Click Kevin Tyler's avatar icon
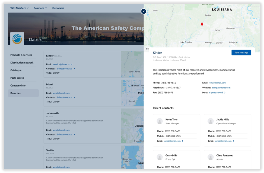 point(160,121)
